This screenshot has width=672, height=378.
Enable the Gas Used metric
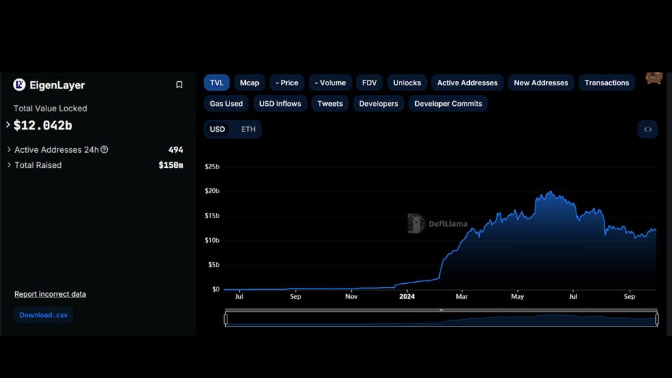click(226, 104)
